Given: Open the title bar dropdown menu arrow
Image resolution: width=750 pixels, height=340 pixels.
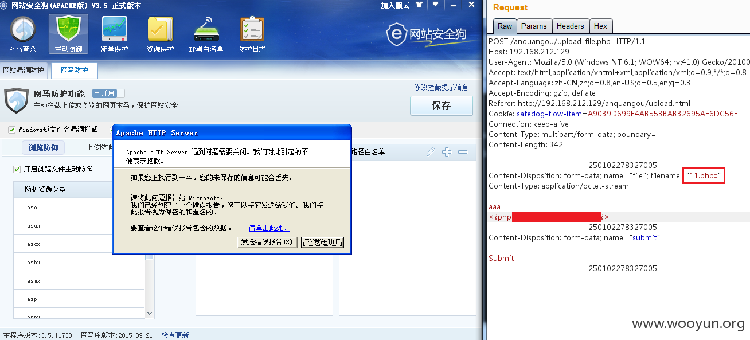Looking at the screenshot, I should pyautogui.click(x=436, y=5).
